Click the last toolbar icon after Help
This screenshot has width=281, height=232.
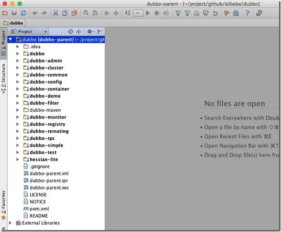[x=259, y=13]
